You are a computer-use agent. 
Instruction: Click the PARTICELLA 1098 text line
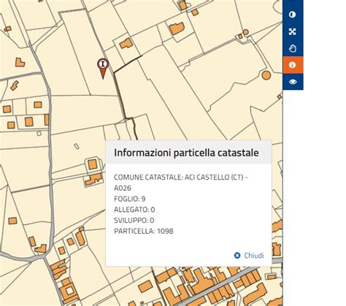pos(144,231)
